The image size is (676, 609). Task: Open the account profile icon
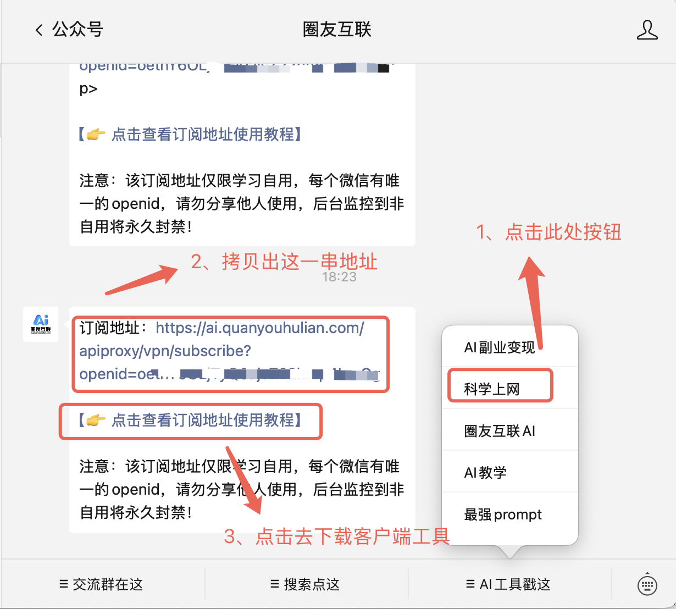click(x=647, y=30)
